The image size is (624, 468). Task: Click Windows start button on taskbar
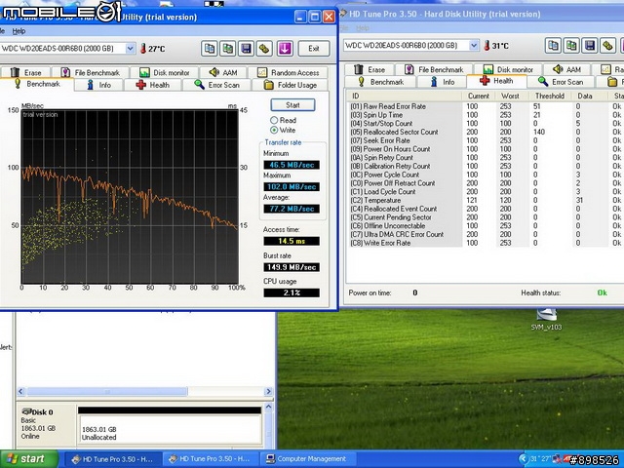tap(28, 459)
